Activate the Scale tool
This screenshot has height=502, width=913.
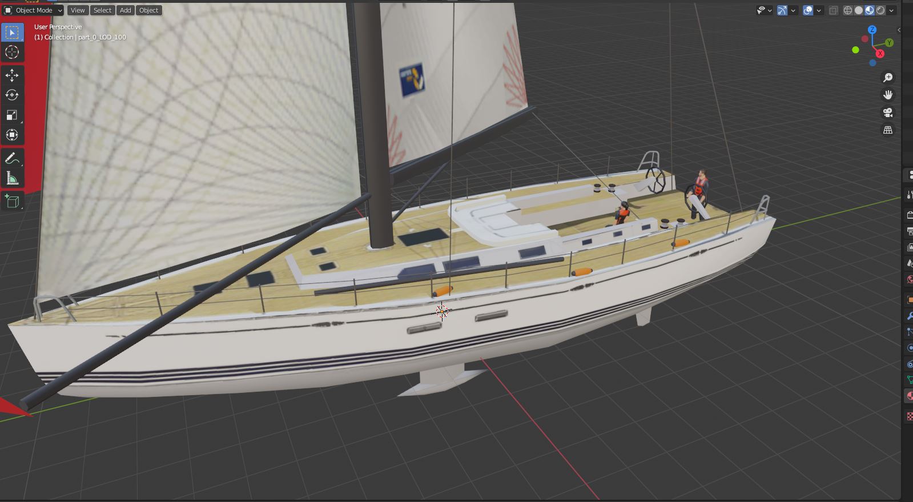[12, 115]
